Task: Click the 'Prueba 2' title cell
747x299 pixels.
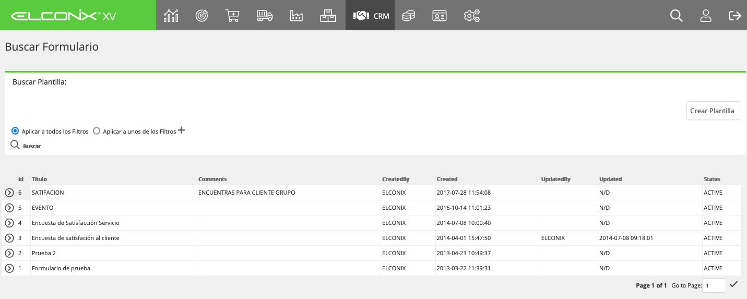Action: pyautogui.click(x=114, y=253)
